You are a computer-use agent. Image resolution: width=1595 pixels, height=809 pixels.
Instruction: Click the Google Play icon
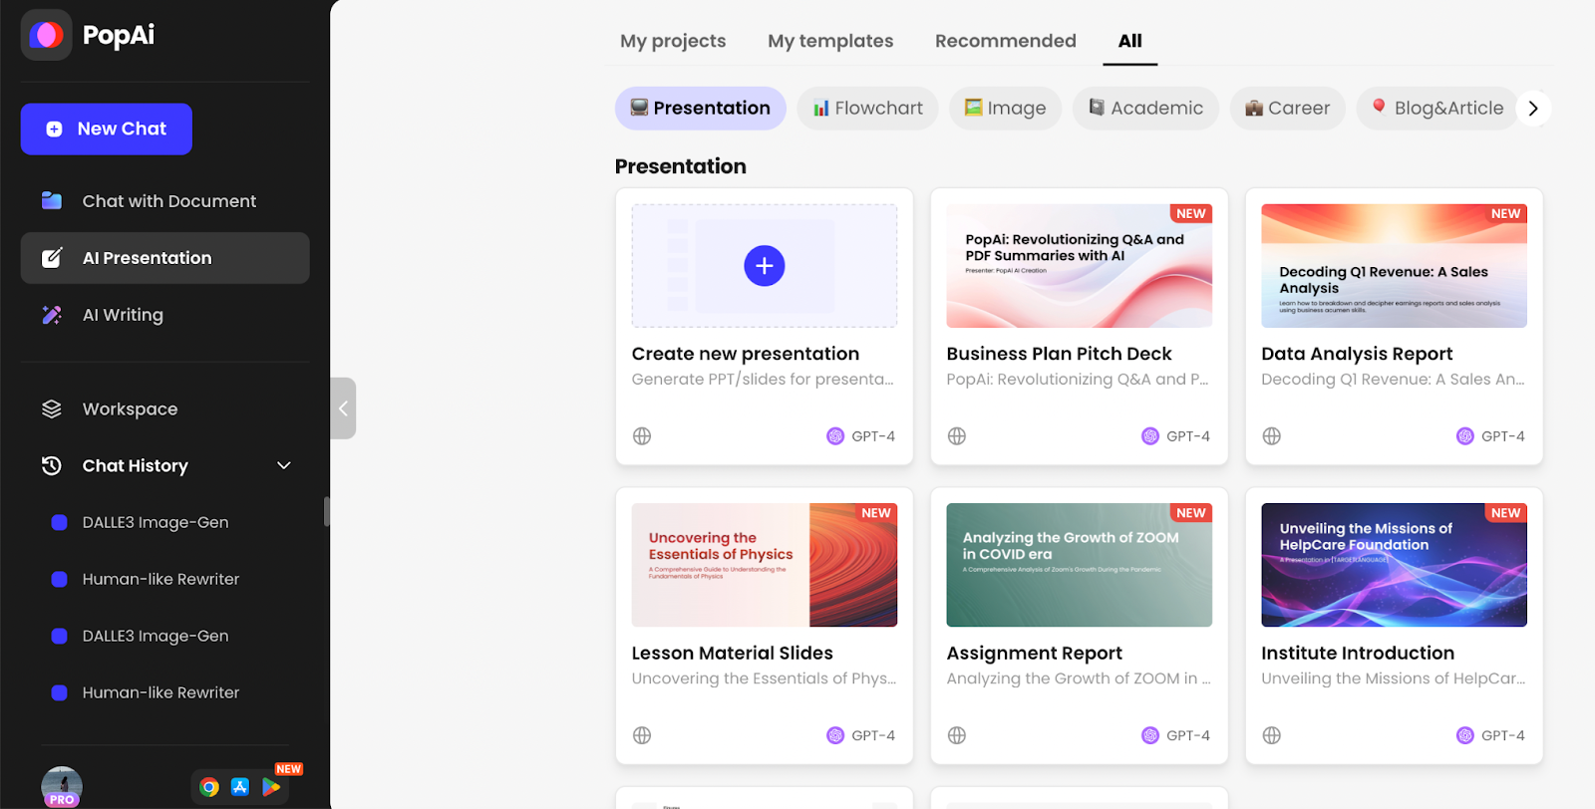(271, 787)
